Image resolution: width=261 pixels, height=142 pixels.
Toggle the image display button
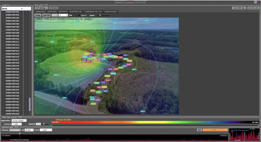click(x=38, y=15)
